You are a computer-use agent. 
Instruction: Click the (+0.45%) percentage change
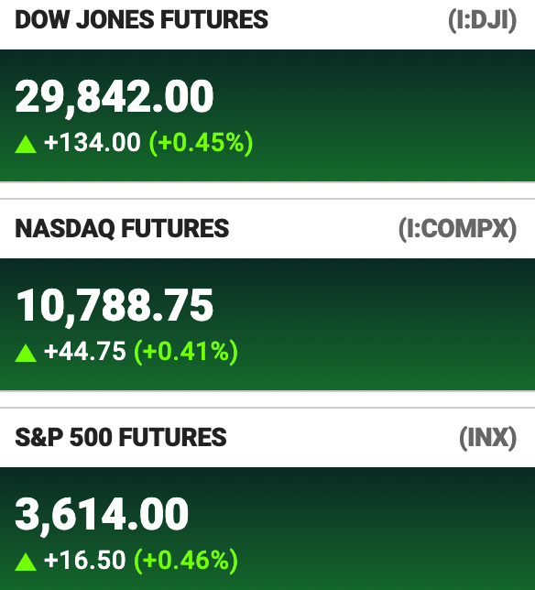point(202,143)
